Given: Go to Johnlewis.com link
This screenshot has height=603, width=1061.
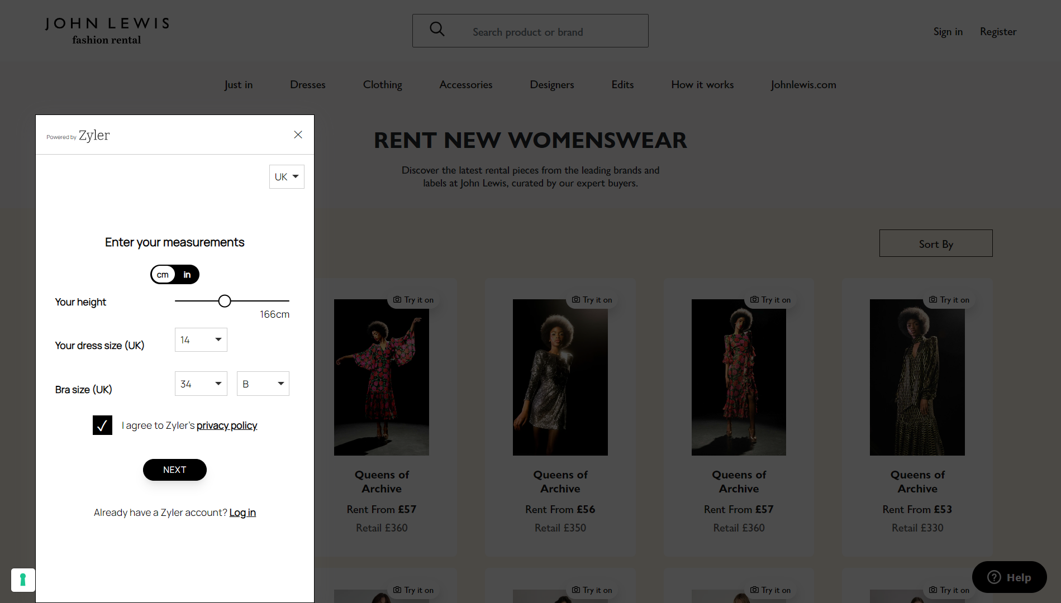Looking at the screenshot, I should (x=803, y=85).
